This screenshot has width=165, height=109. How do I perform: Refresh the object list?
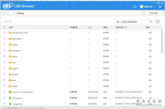point(158,22)
